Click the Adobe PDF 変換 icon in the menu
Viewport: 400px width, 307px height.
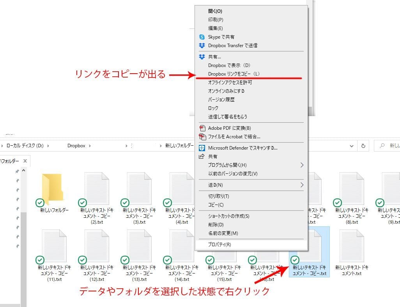[202, 128]
